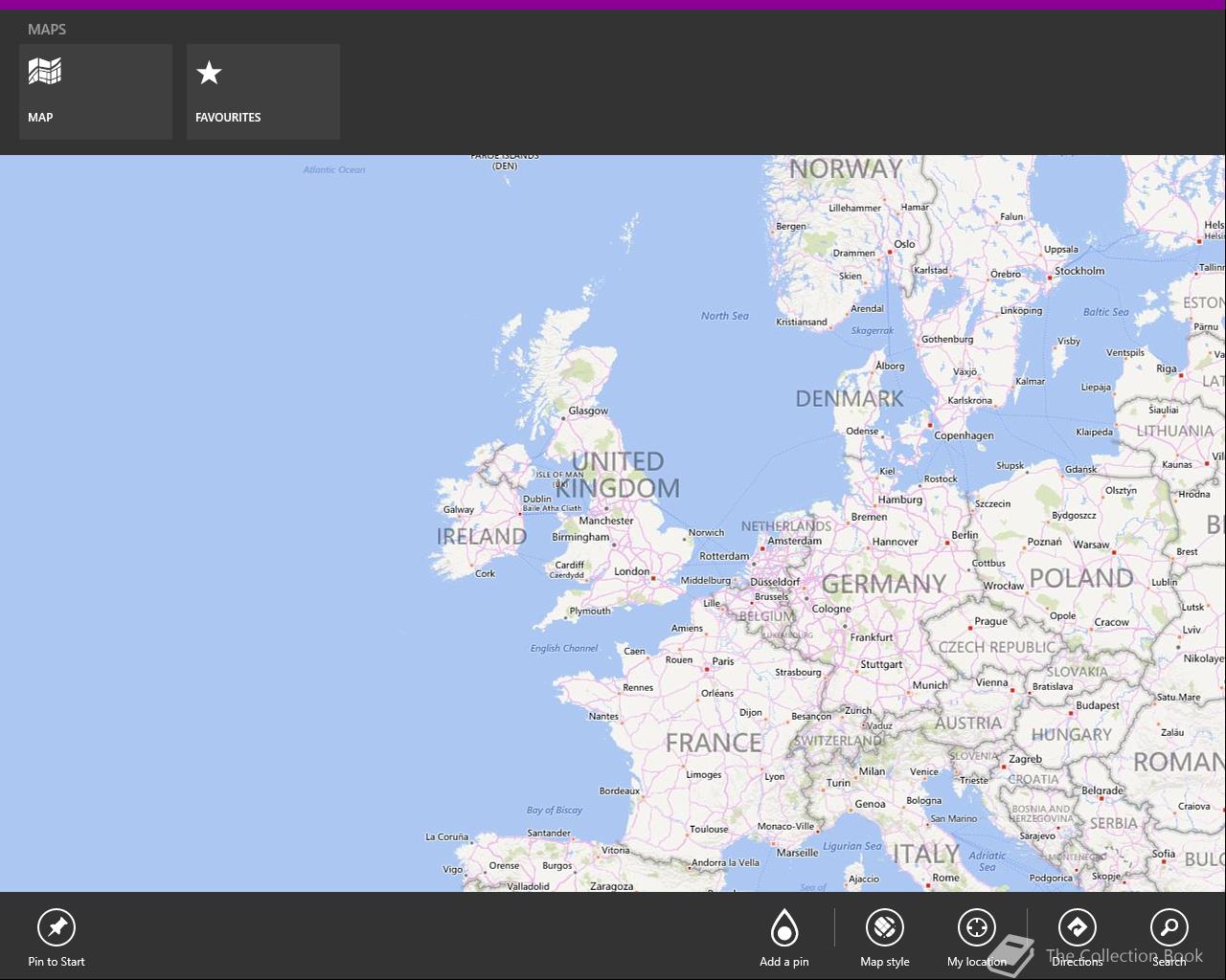The width and height of the screenshot is (1226, 980).
Task: Click the Budapest label
Action: point(1098,705)
